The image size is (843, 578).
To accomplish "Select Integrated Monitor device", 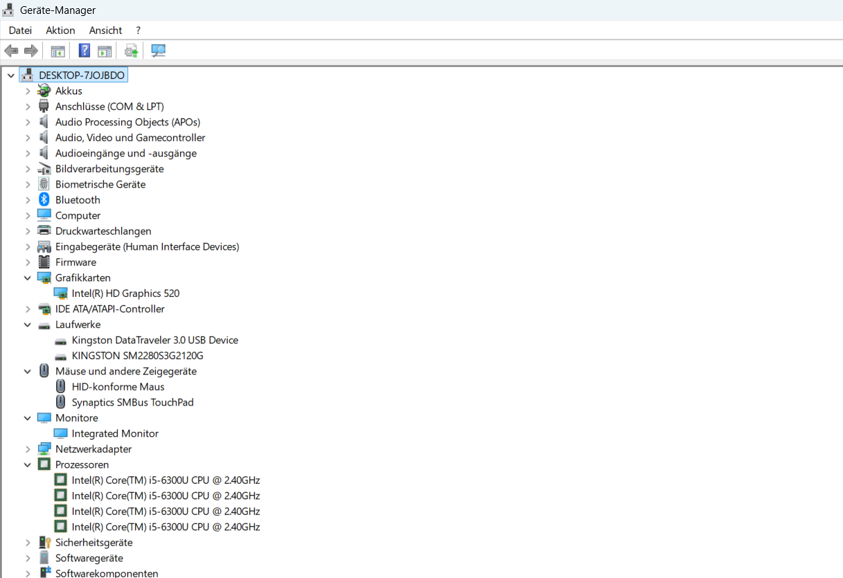I will (115, 433).
